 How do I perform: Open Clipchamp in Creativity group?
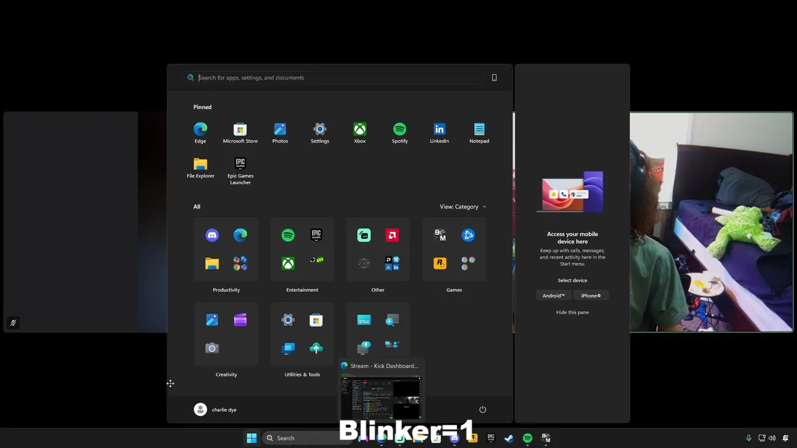(x=240, y=320)
